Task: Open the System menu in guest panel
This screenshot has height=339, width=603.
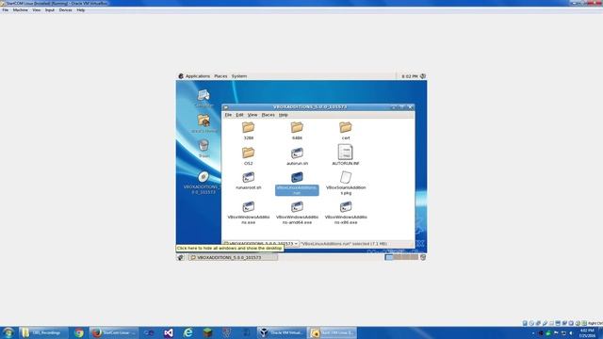Action: (239, 76)
